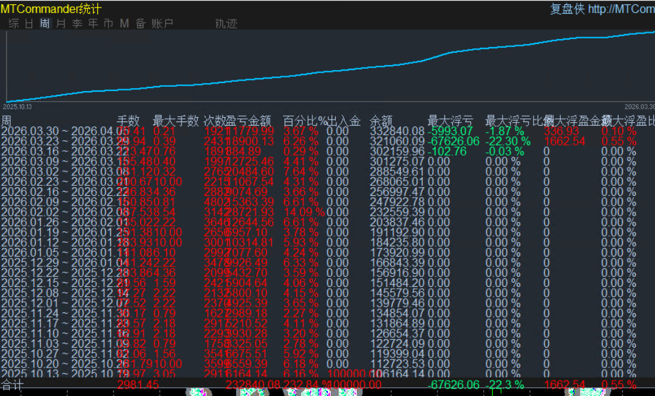Open the 年 yearly tab
The width and height of the screenshot is (655, 396).
(x=93, y=24)
